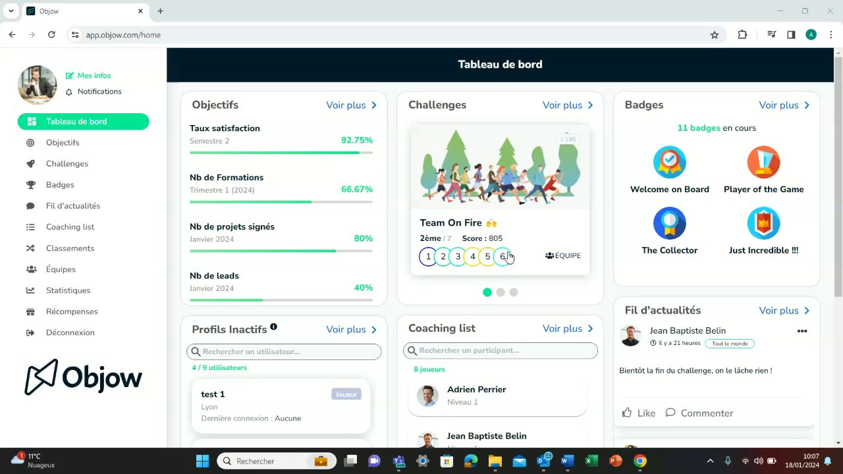Open Notifications bell in sidebar
Viewport: 843px width, 474px height.
tap(94, 92)
